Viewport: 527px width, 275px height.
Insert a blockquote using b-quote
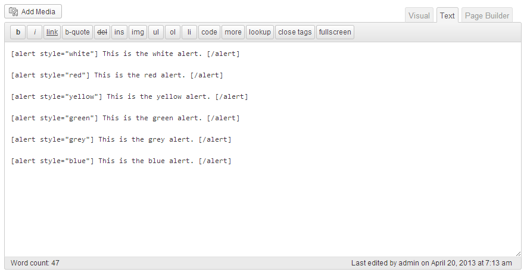(77, 32)
